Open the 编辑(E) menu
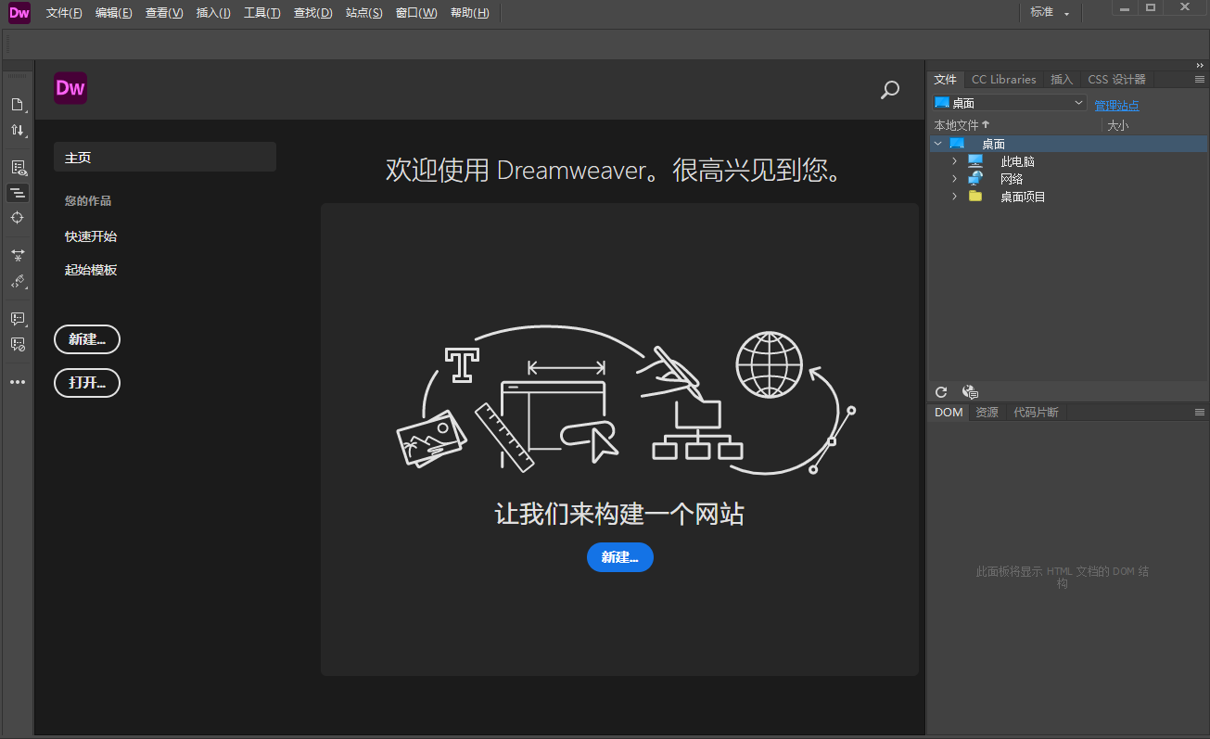The width and height of the screenshot is (1210, 739). (114, 13)
